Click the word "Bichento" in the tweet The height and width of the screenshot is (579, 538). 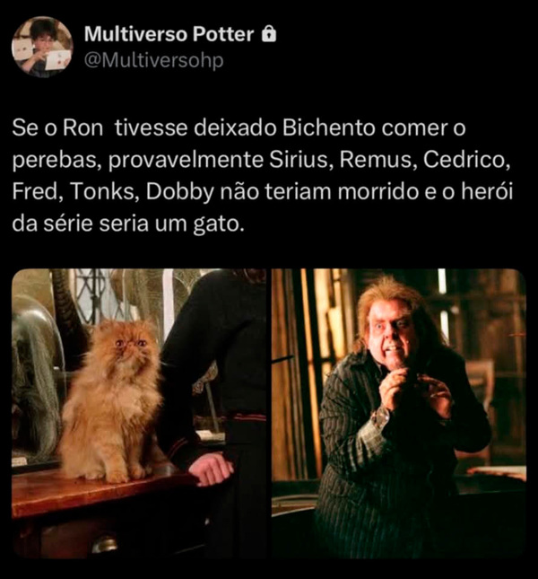pyautogui.click(x=329, y=127)
